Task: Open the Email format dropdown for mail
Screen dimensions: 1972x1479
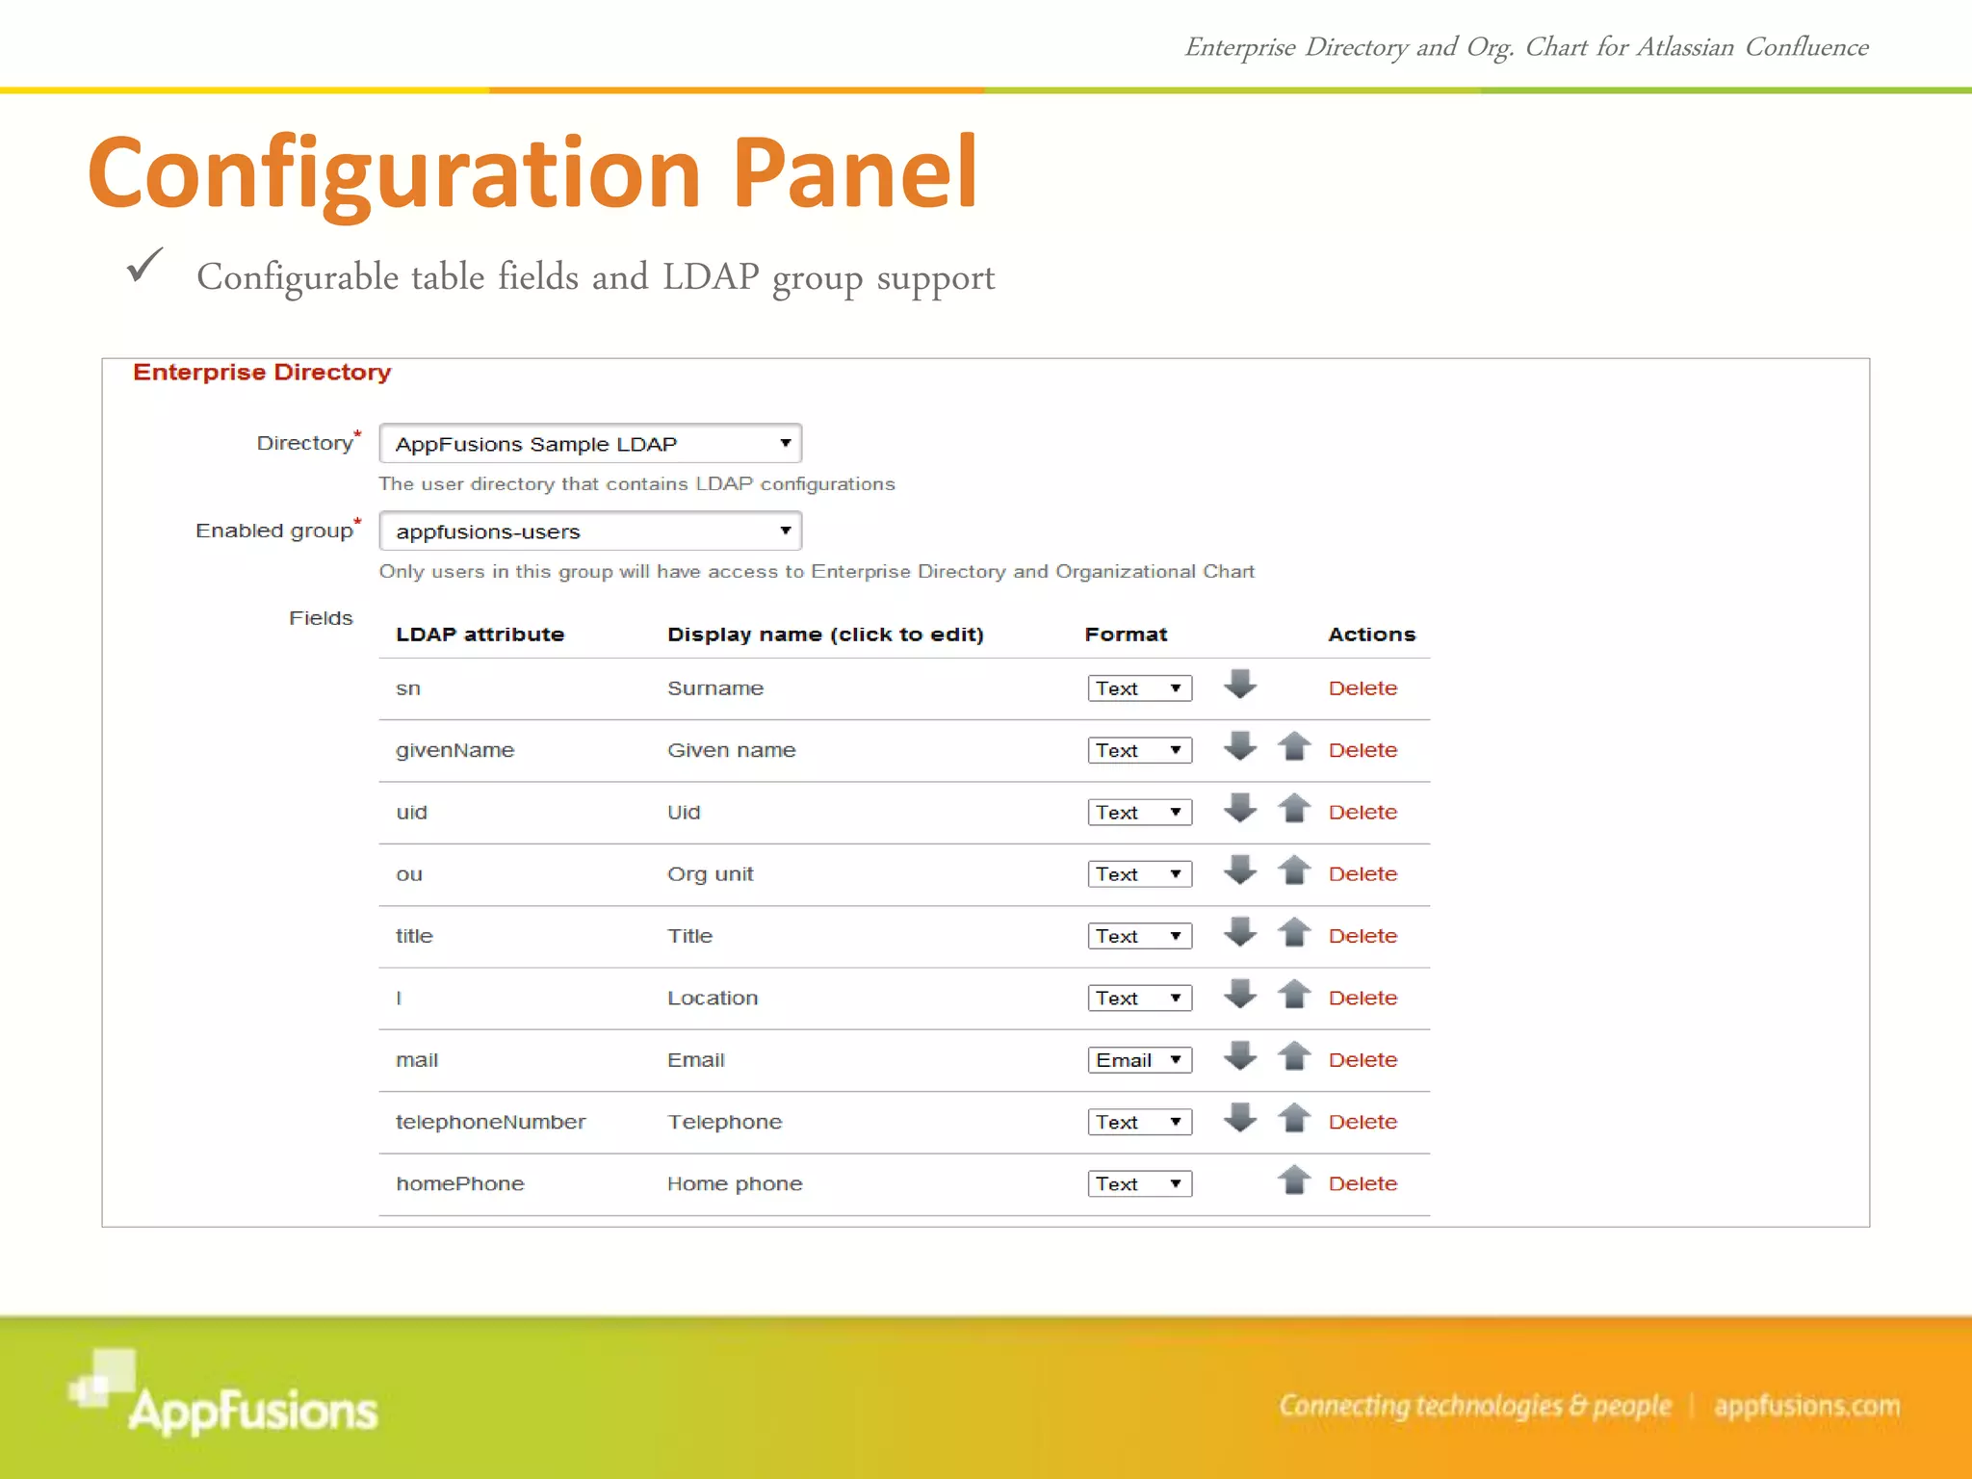Action: point(1140,1060)
